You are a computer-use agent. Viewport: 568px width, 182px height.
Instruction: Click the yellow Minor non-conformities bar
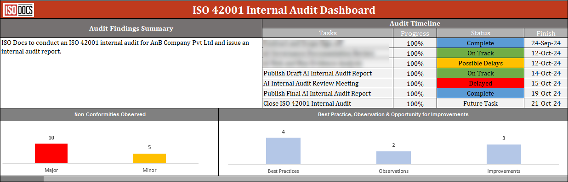(x=149, y=158)
